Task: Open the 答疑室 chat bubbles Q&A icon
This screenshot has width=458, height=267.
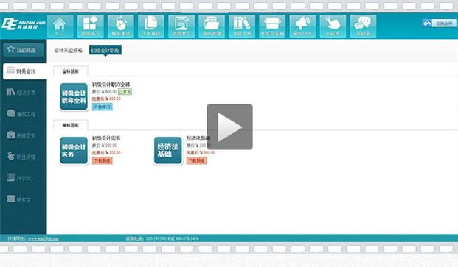Action: click(363, 26)
